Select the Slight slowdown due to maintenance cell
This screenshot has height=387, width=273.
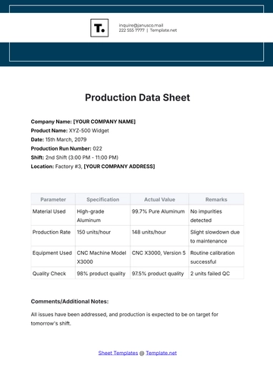click(216, 236)
